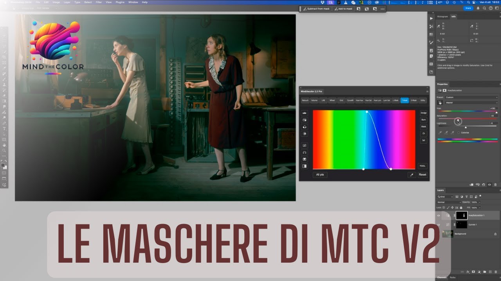Select the add-to-sample eyedropper in Properties
The height and width of the screenshot is (281, 501).
pyautogui.click(x=447, y=133)
